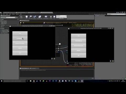The image size is (126, 94).
Task: Select the Event Graph tab
Action: (24, 21)
